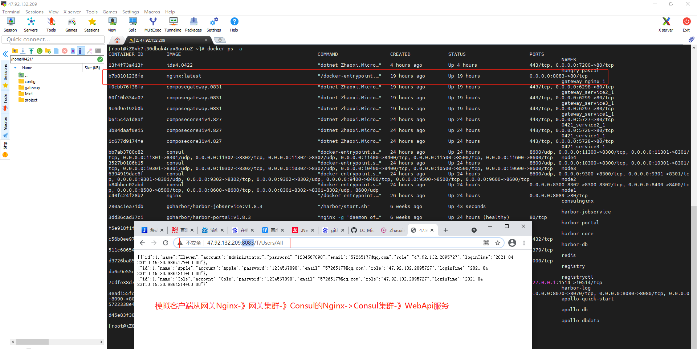Open the View toolbar button
This screenshot has height=349, width=697.
(x=112, y=25)
